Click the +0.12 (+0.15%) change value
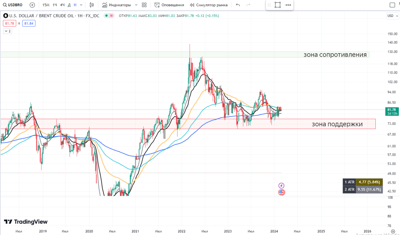 [207, 16]
